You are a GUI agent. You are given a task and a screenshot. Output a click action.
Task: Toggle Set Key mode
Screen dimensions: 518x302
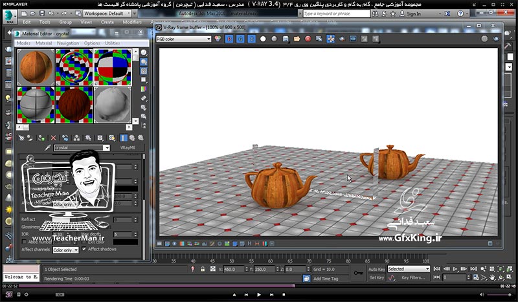[376, 277]
